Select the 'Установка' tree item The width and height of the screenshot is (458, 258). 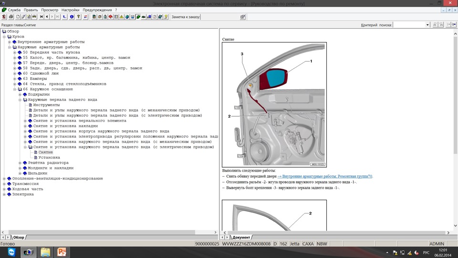coord(49,158)
